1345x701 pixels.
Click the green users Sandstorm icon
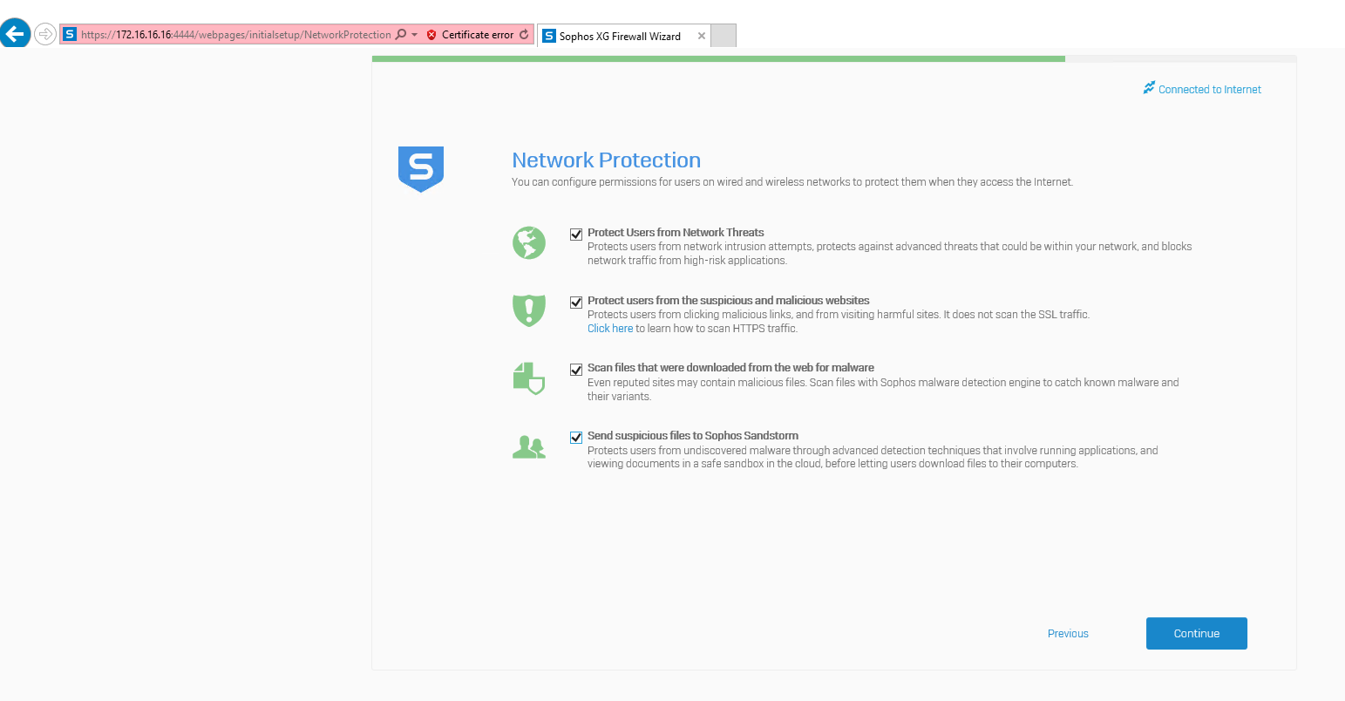pos(529,447)
